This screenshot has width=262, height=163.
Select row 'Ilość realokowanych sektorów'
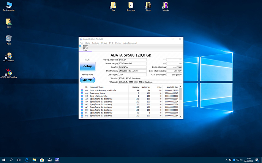click(129, 90)
